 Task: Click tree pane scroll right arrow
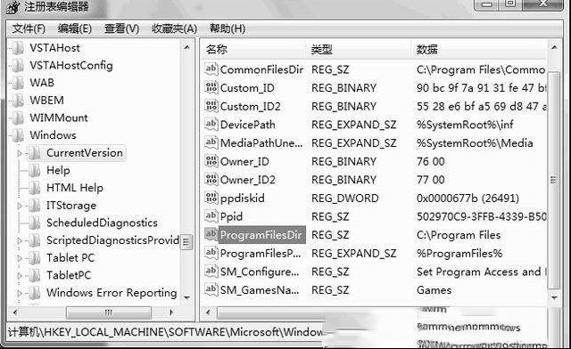(171, 312)
